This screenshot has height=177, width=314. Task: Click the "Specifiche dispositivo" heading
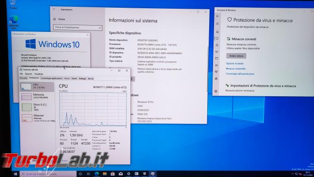click(x=125, y=33)
